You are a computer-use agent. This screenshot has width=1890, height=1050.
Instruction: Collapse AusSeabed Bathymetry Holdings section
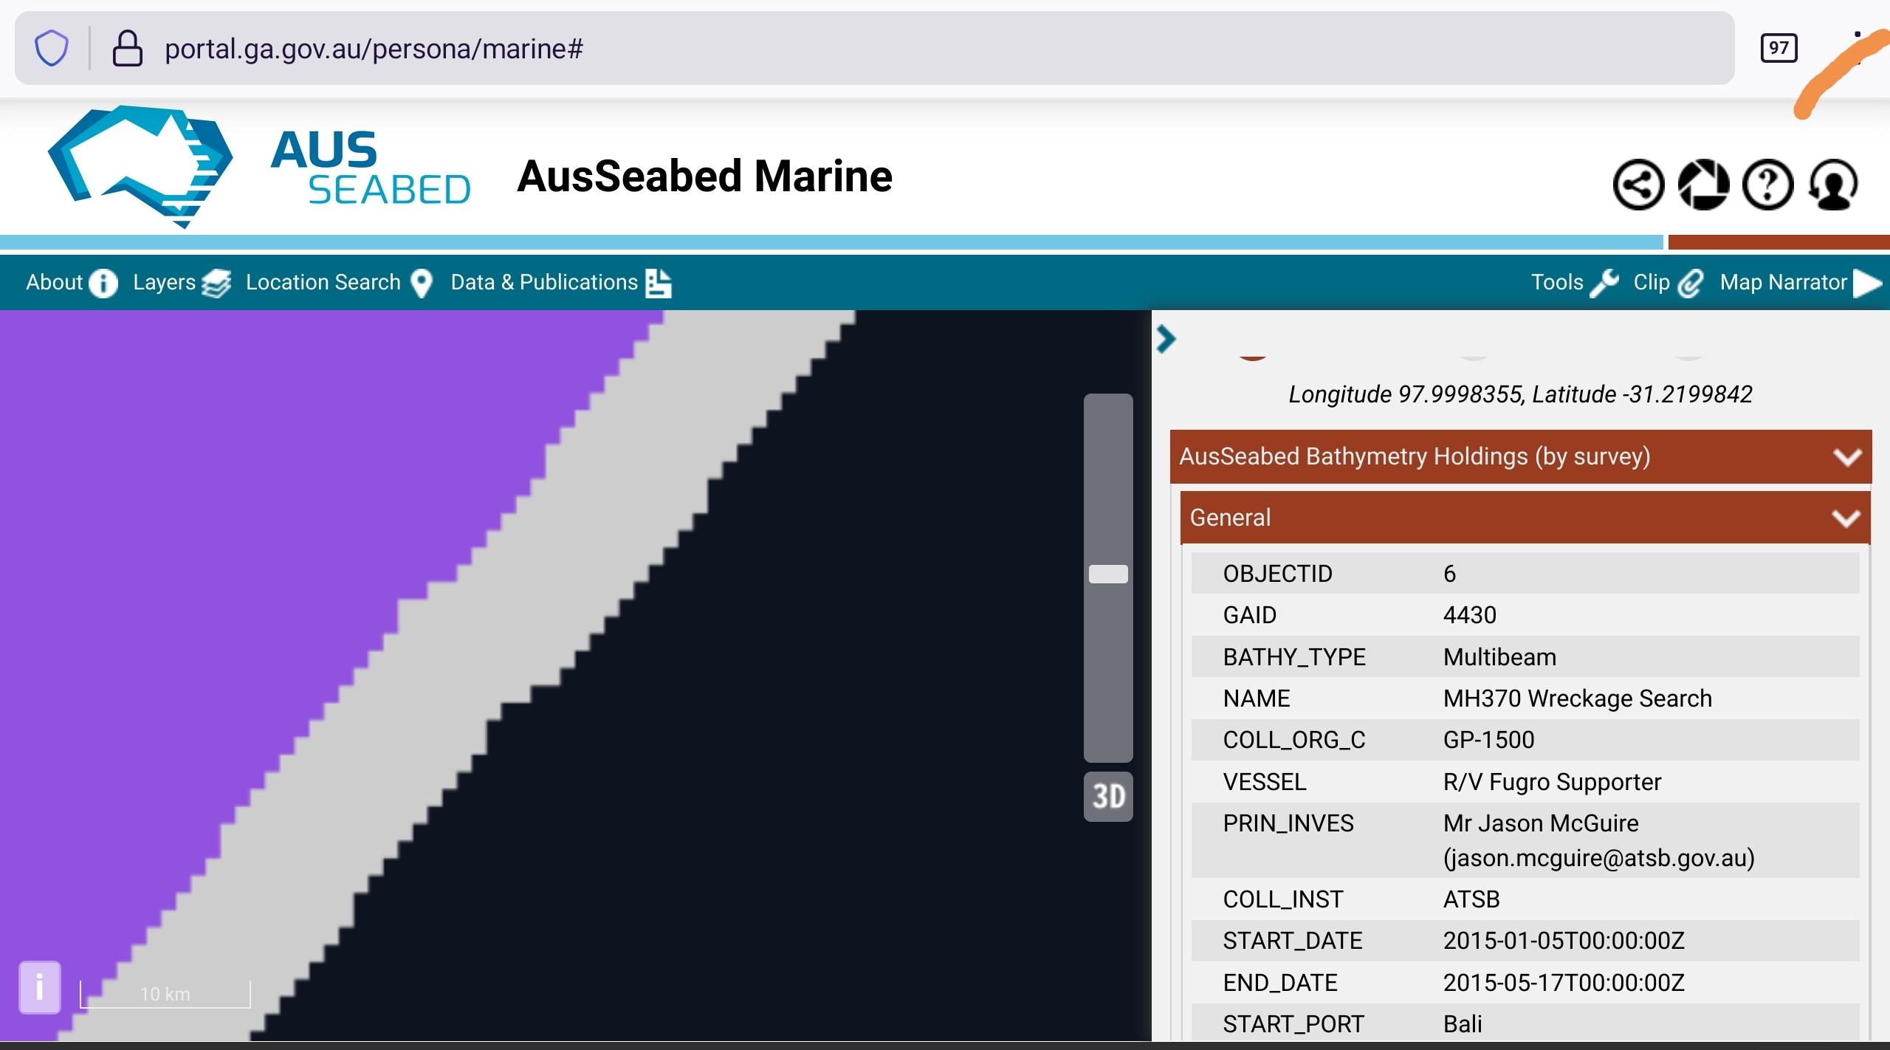1846,457
